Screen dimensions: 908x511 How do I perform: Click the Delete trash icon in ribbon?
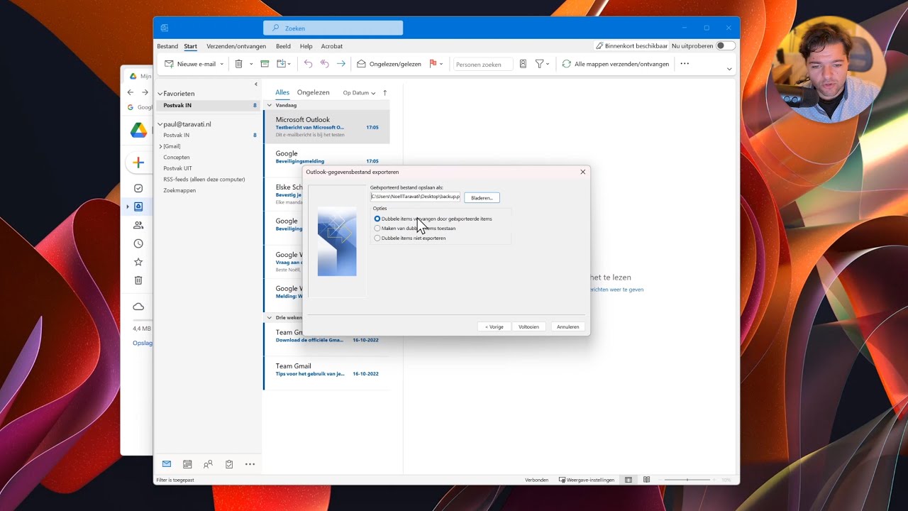(x=239, y=64)
